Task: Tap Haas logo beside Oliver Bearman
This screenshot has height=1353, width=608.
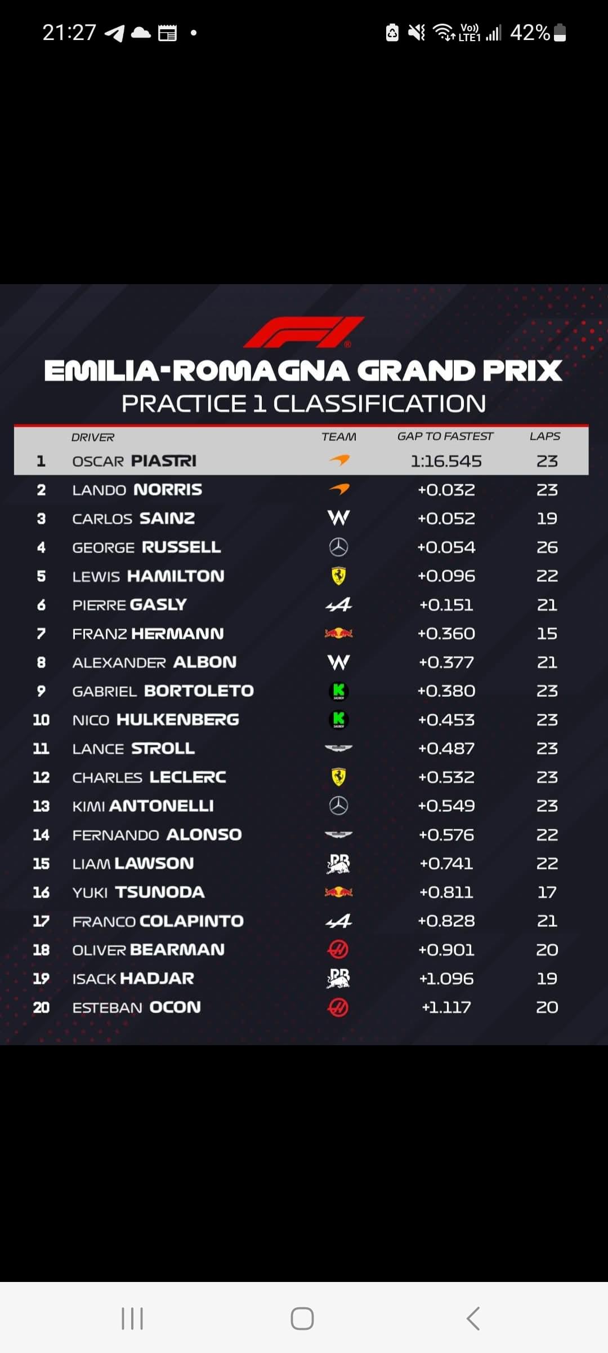Action: coord(338,950)
